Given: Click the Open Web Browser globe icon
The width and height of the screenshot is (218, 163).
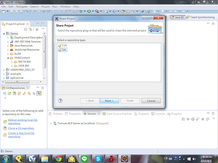Looking at the screenshot, I should click(x=142, y=11).
